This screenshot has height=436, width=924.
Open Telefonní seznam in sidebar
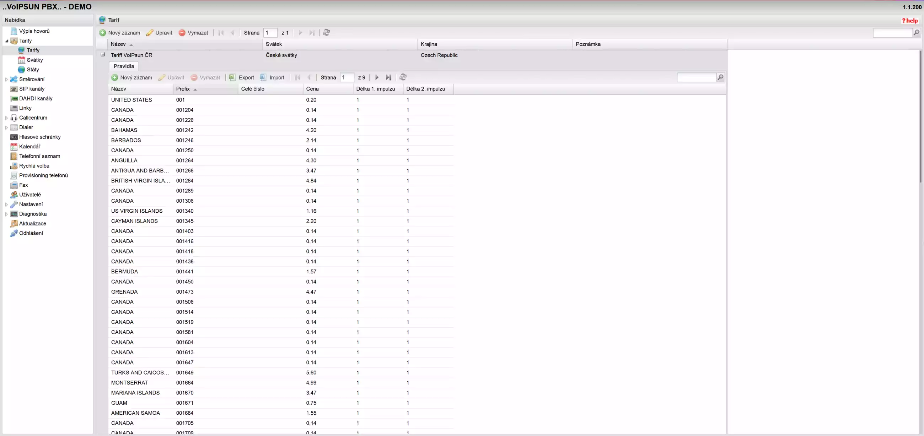tap(39, 156)
